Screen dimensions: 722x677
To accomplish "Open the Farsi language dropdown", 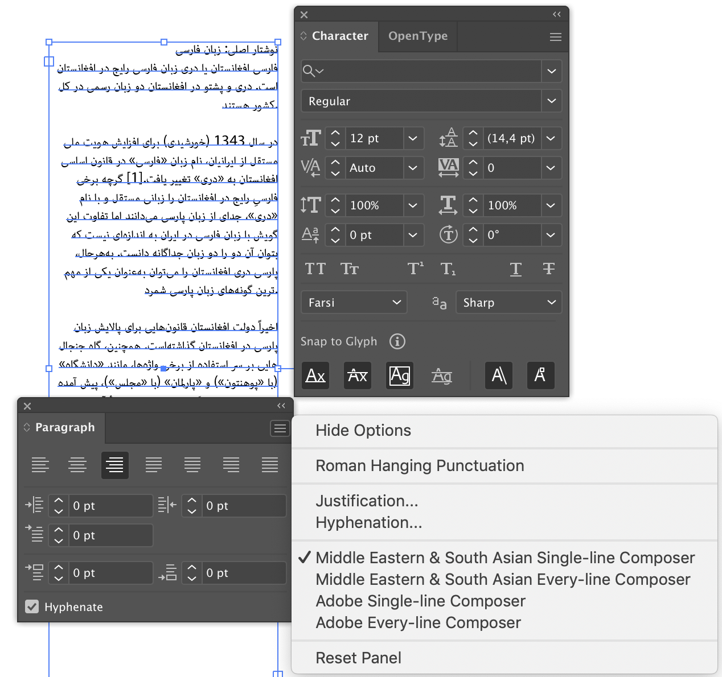I will point(354,302).
